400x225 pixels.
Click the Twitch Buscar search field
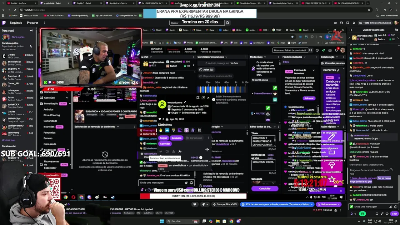(x=197, y=22)
